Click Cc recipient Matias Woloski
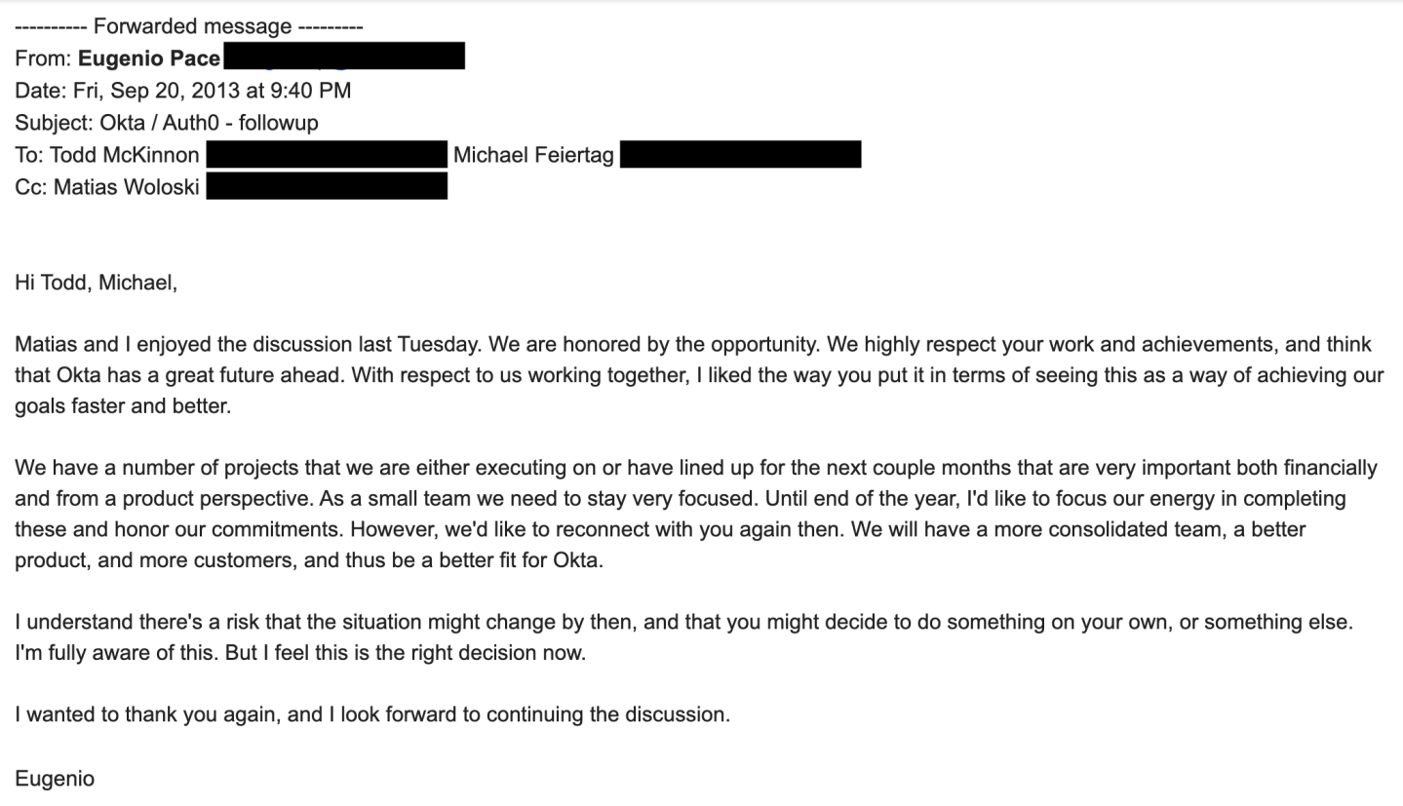The height and width of the screenshot is (806, 1403). click(x=126, y=186)
